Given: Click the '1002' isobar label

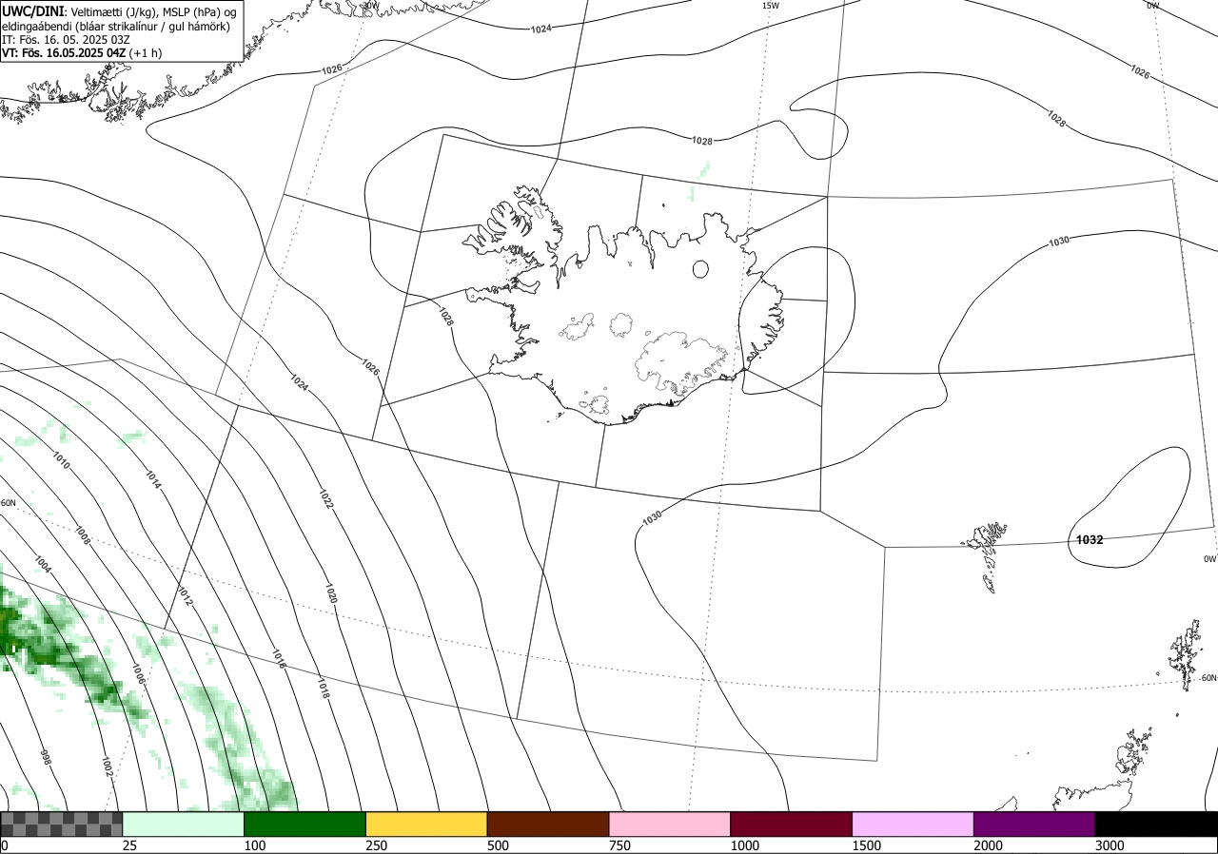Looking at the screenshot, I should pyautogui.click(x=108, y=767).
